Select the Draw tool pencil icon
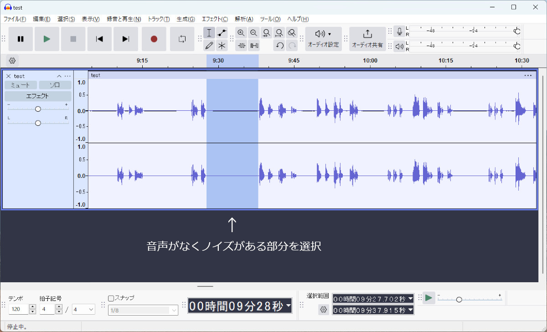Screen dimensions: 547x332 [x=209, y=45]
